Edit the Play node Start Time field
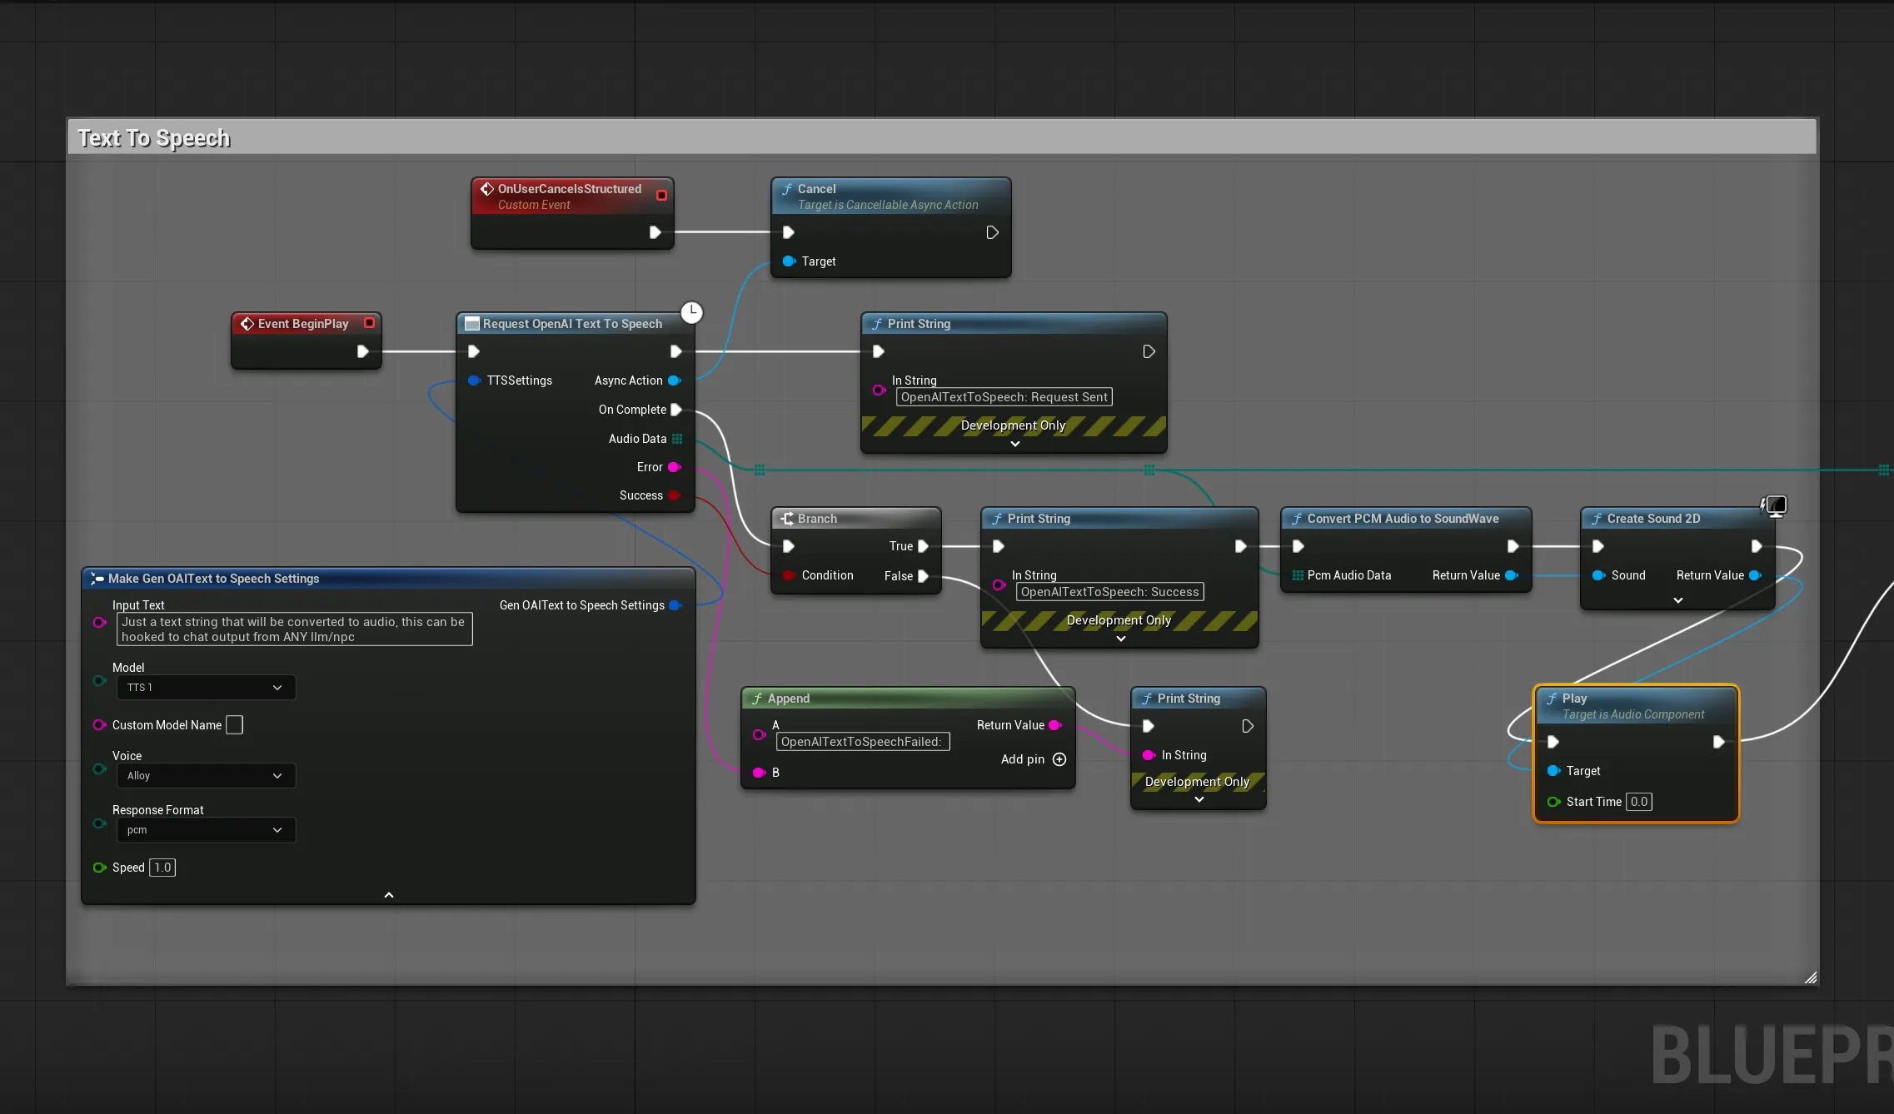 point(1639,802)
